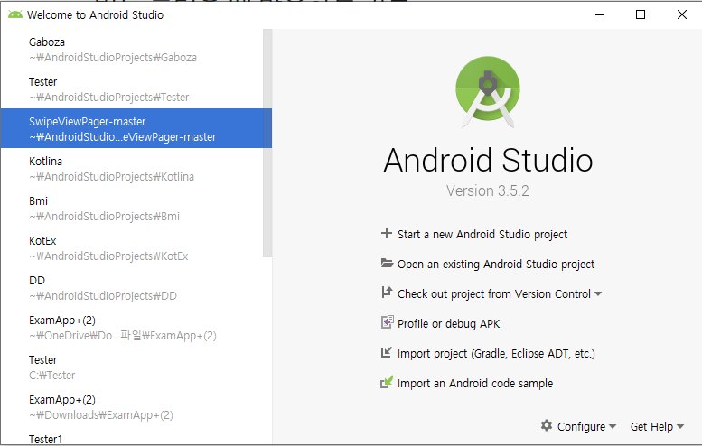702x446 pixels.
Task: Click the plus icon for new project
Action: [x=387, y=233]
